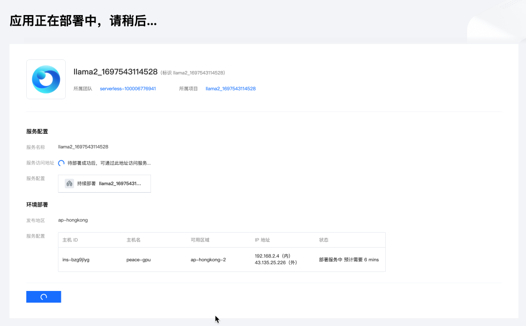Open the serverless-100006776941 team link
Screen dimensions: 526x326
point(128,89)
